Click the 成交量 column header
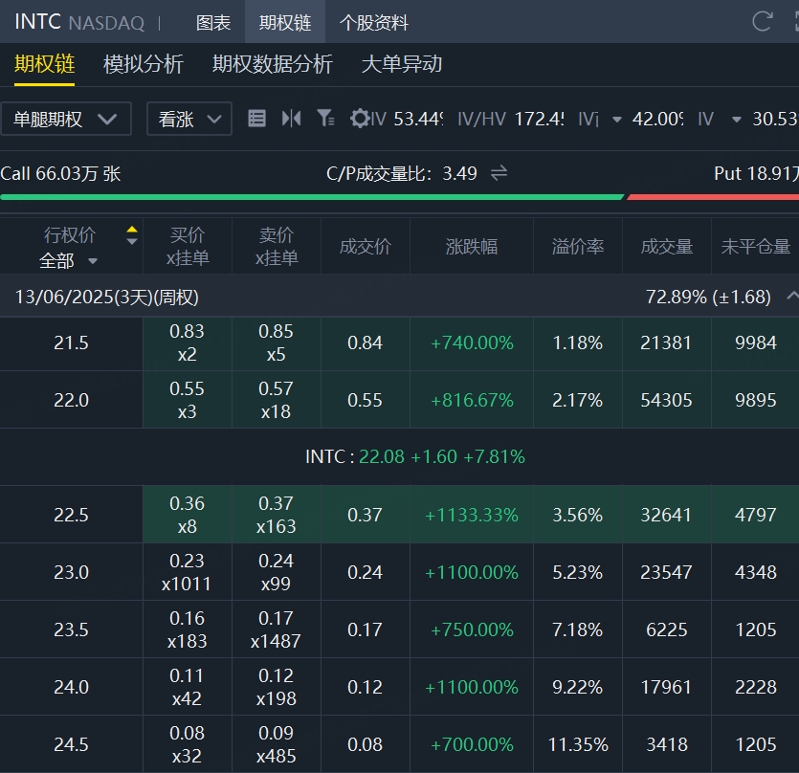 [667, 247]
